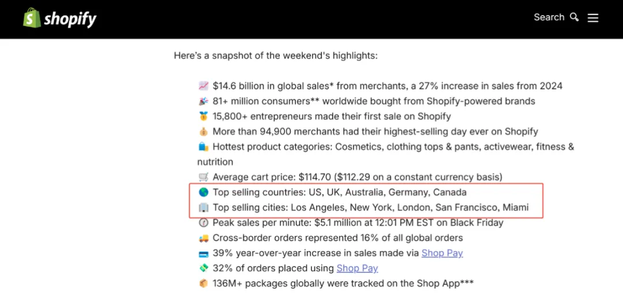This screenshot has height=304, width=623.
Task: Click the building emoji beside top selling cities
Action: point(204,207)
